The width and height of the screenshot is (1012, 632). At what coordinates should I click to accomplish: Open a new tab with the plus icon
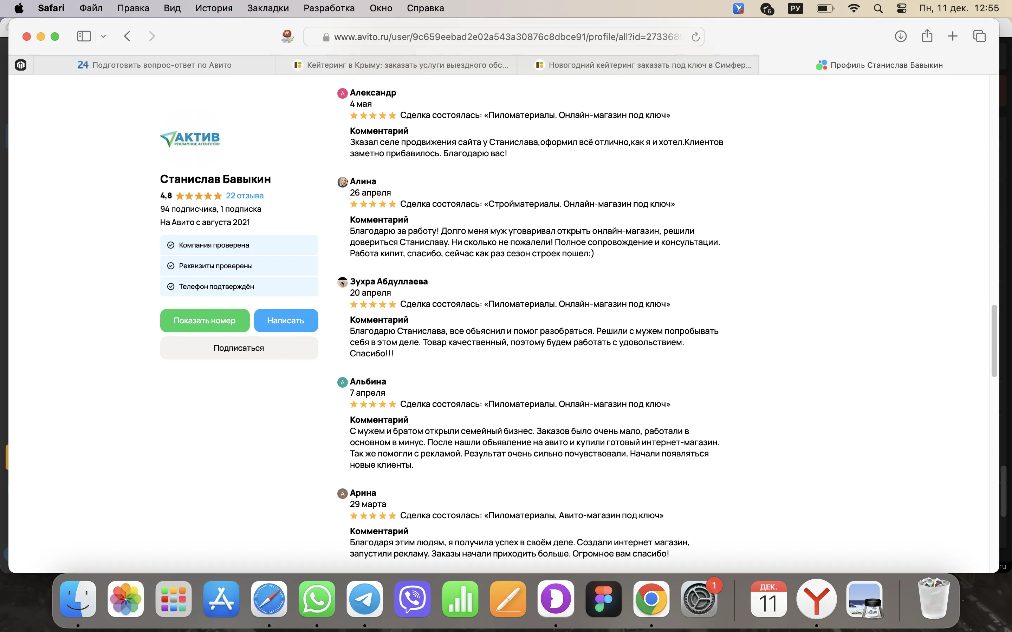point(953,37)
